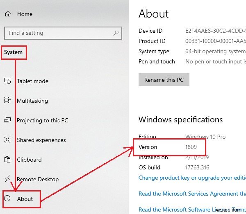Go to Projecting to this PC
Screen dimensions: 246x214
42,120
